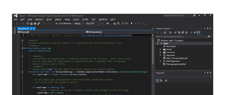This screenshot has height=95, width=225.
Task: Follow the go.microsoft.com fwlink hyperlink
Action: 106,35
